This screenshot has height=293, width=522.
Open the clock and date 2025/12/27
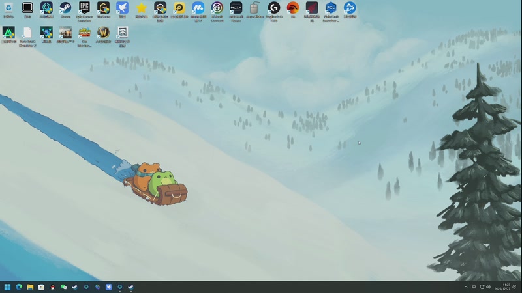(x=502, y=287)
